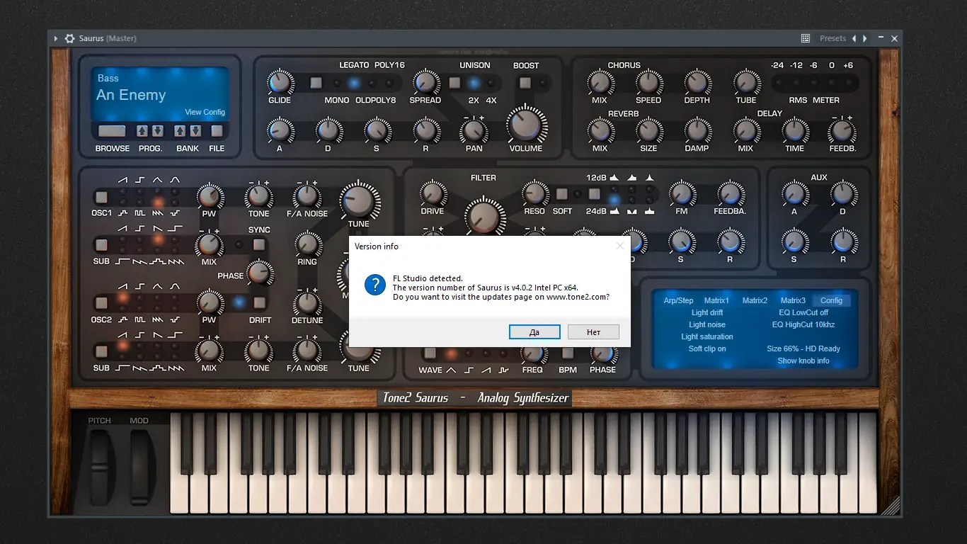Screen dimensions: 967x544
Task: Click the EQ HighCut 10khz setting
Action: [x=803, y=324]
